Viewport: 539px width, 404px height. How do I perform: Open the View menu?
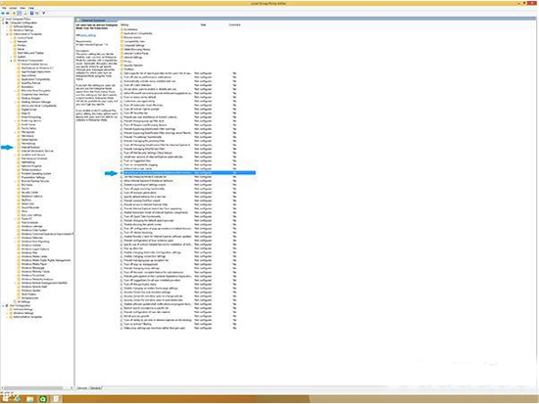[x=23, y=8]
